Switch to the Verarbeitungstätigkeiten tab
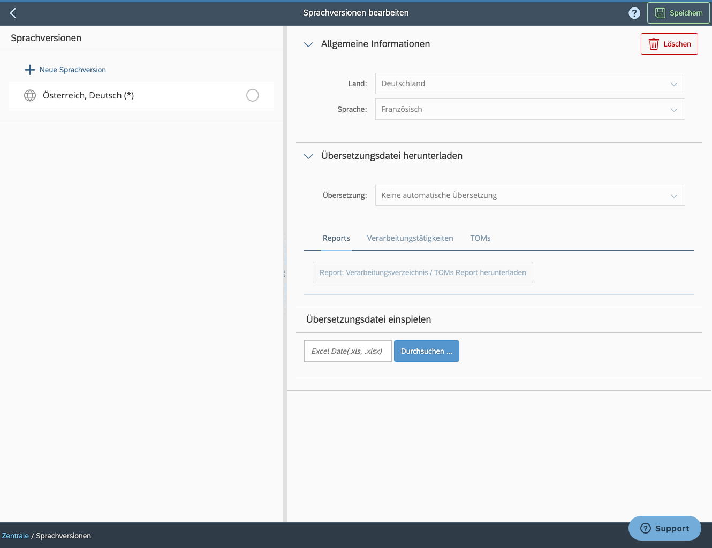The height and width of the screenshot is (548, 712). point(410,238)
